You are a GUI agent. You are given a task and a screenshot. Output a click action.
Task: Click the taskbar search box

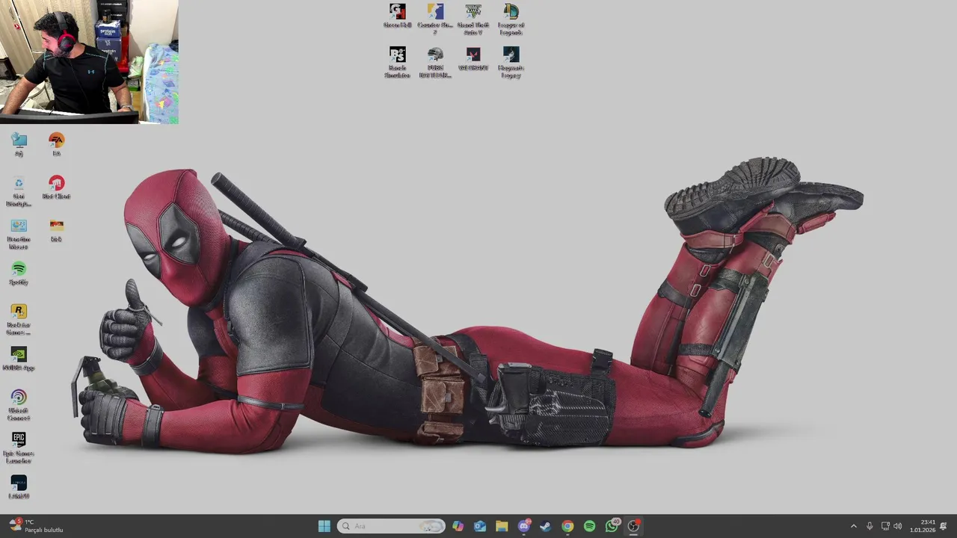point(391,526)
